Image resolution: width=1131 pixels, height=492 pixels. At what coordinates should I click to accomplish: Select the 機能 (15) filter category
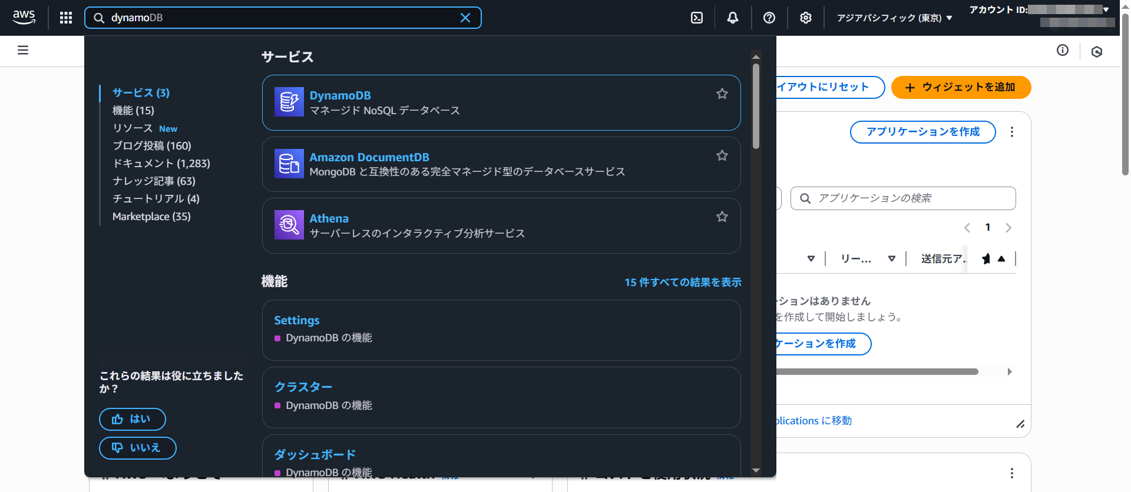click(x=133, y=111)
